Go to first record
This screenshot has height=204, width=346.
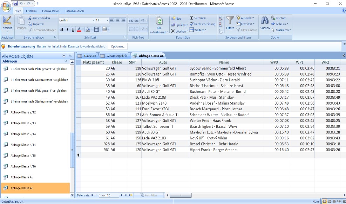pyautogui.click(x=93, y=195)
